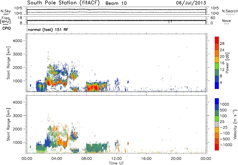
Task: Select the "28" power colorbar label
Action: point(222,43)
